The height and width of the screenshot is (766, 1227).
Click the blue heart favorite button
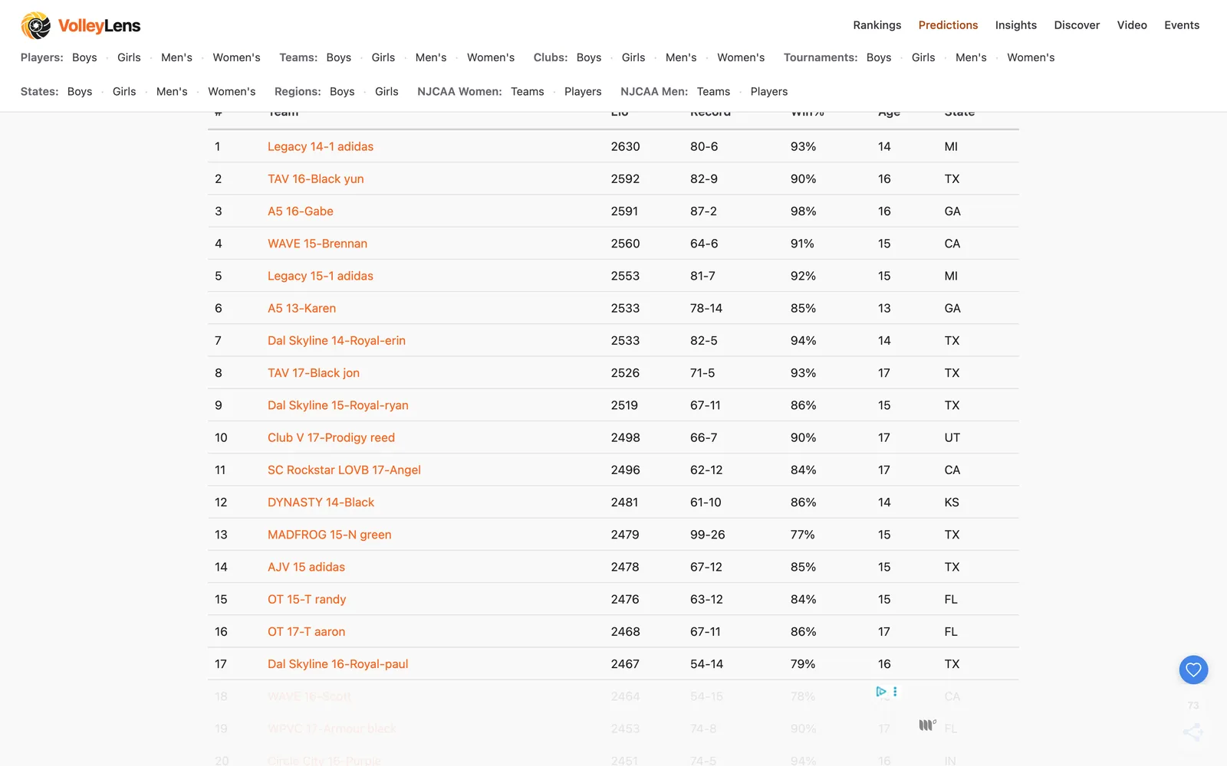(1193, 670)
